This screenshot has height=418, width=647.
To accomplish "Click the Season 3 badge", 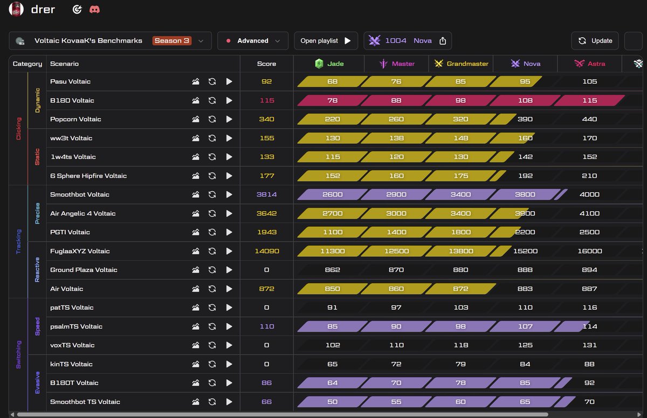I will pyautogui.click(x=172, y=41).
